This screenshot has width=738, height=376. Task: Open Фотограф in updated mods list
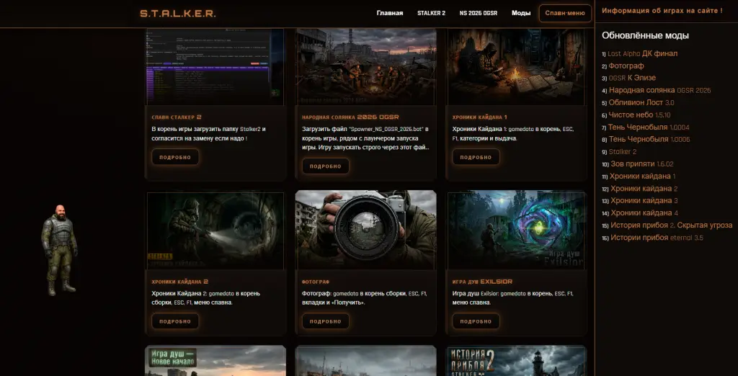[626, 66]
